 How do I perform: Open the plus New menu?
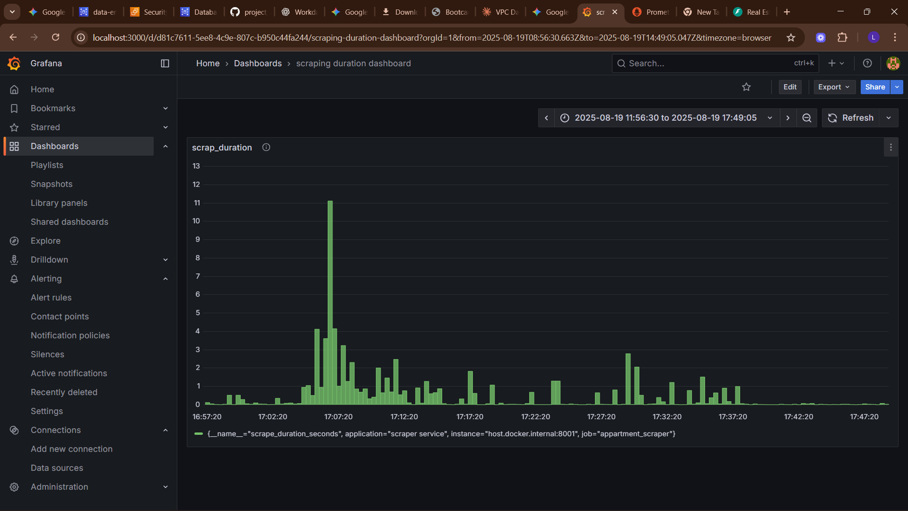click(836, 63)
